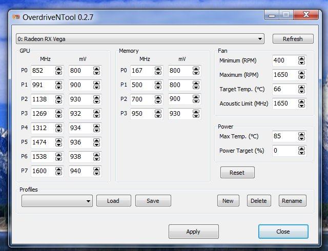Screen dimensions: 328x251
Task: Delete the selected profile
Action: tap(259, 201)
